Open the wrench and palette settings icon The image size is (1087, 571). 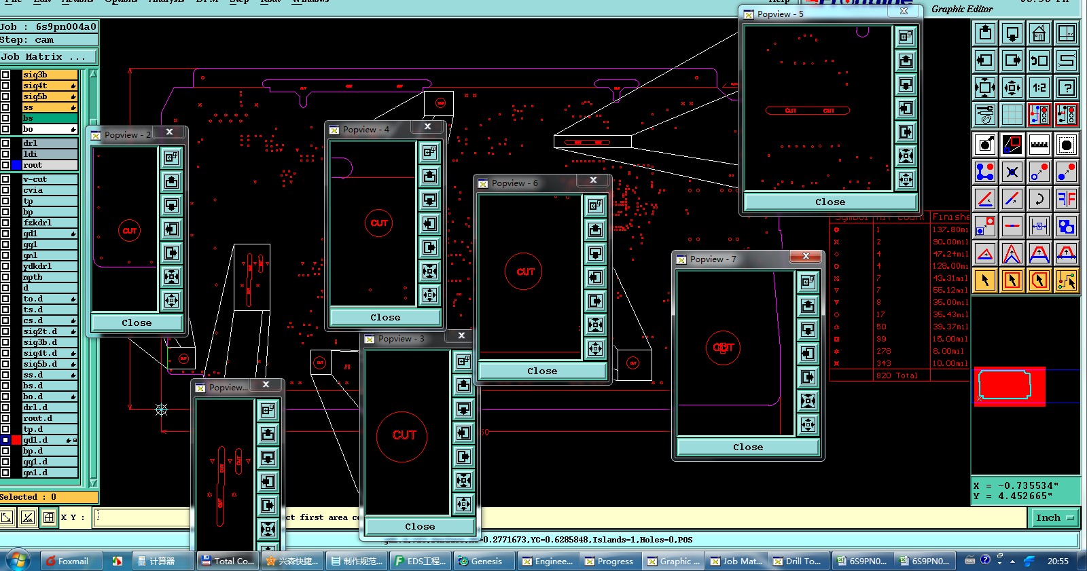[x=985, y=115]
